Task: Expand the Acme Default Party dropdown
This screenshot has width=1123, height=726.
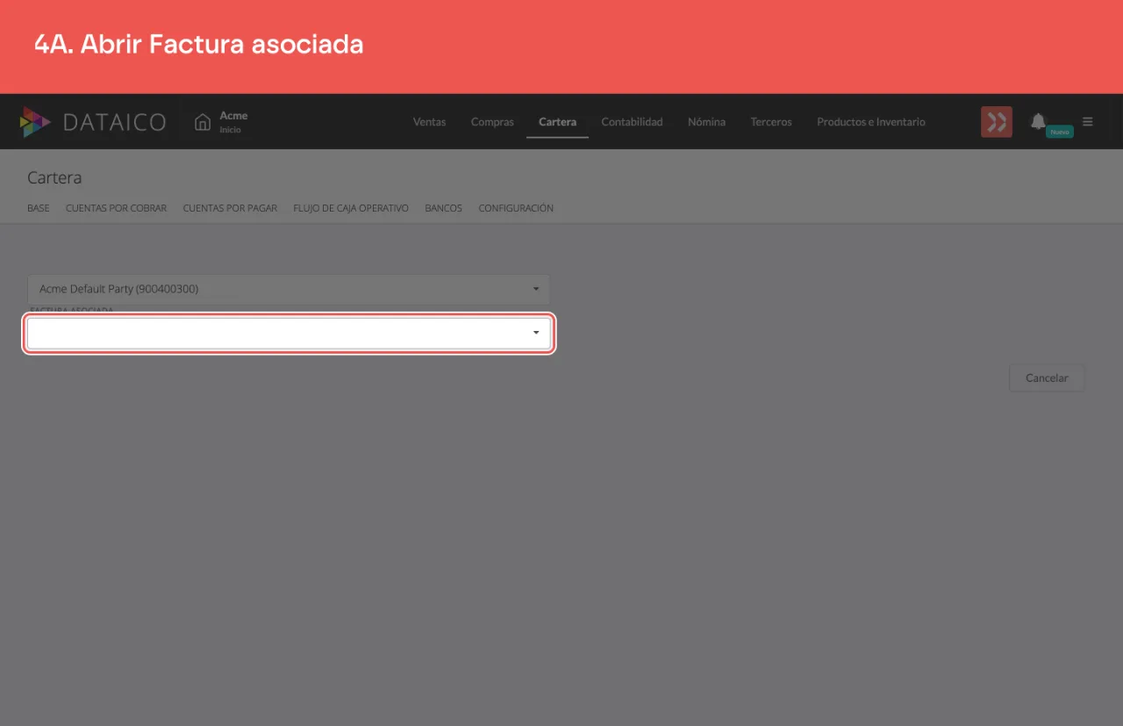Action: click(289, 289)
